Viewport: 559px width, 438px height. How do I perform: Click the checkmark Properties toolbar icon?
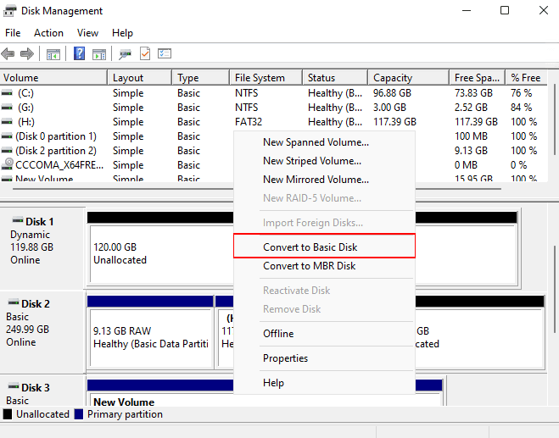pos(145,54)
